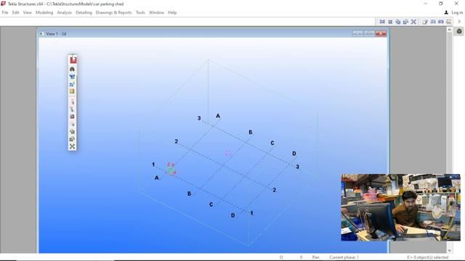Minimize the View 1 - 3d window
Image resolution: width=465 pixels, height=261 pixels.
pyautogui.click(x=357, y=33)
